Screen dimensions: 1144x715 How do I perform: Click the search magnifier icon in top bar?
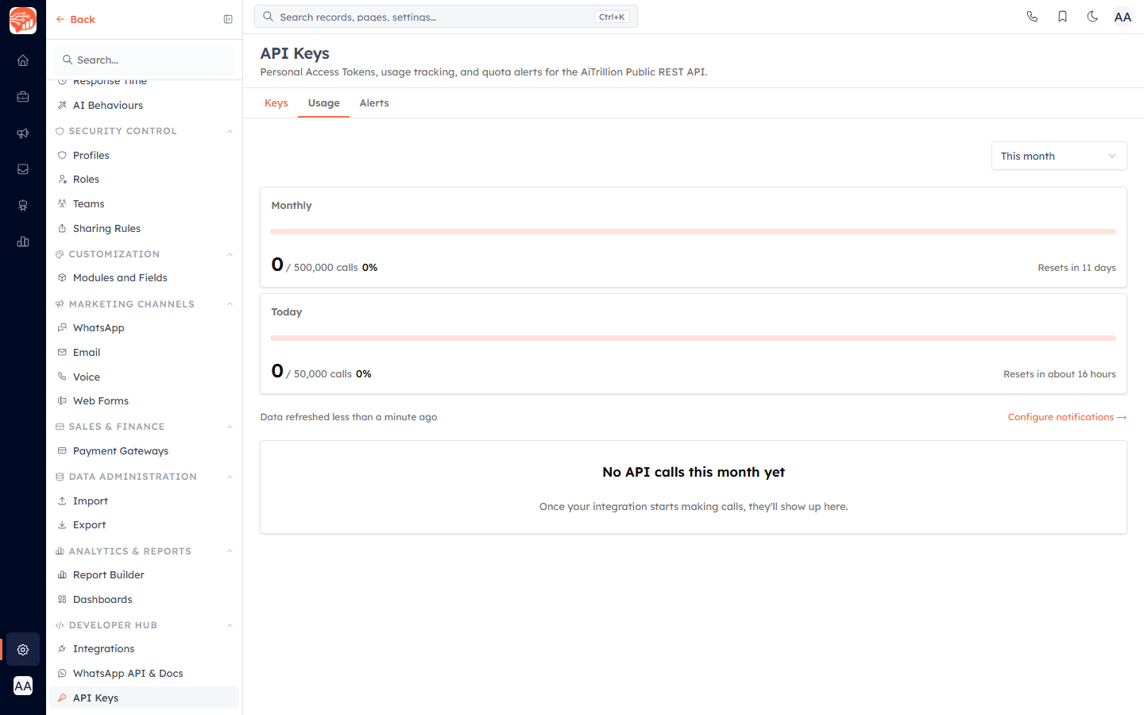[269, 17]
